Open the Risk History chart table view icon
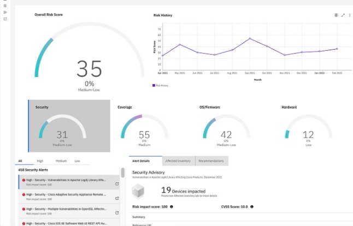The height and width of the screenshot is (226, 353). coord(336,15)
